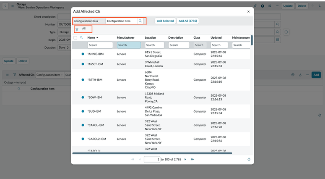
Task: Click '3 Whitehall Court, London' location cell
Action: (x=154, y=64)
